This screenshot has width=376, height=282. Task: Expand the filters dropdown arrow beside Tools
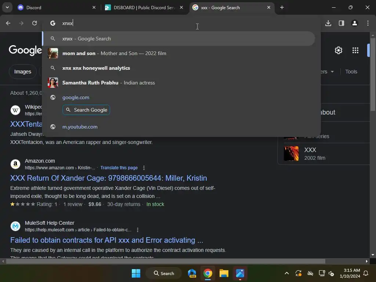[332, 72]
